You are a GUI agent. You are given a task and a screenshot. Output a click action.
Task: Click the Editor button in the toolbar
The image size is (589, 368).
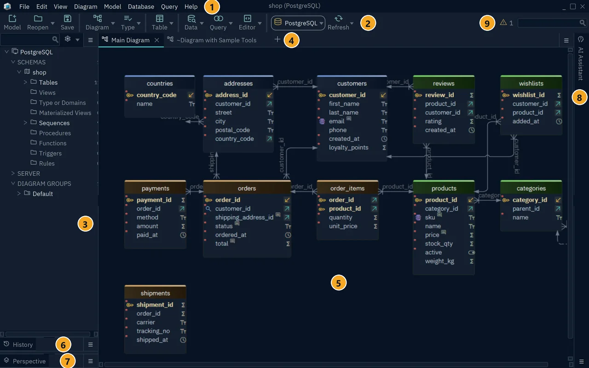[x=247, y=22]
